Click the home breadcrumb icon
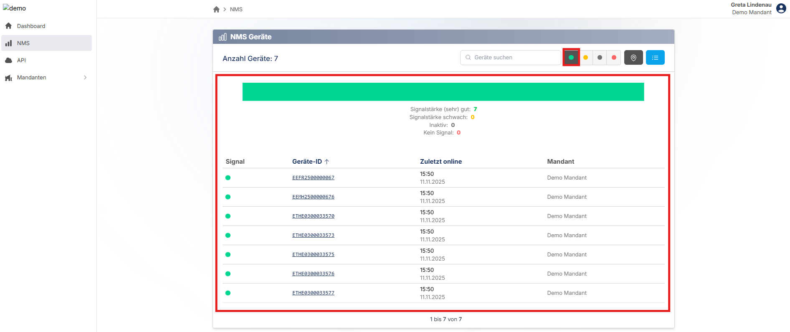Image resolution: width=790 pixels, height=332 pixels. click(216, 9)
